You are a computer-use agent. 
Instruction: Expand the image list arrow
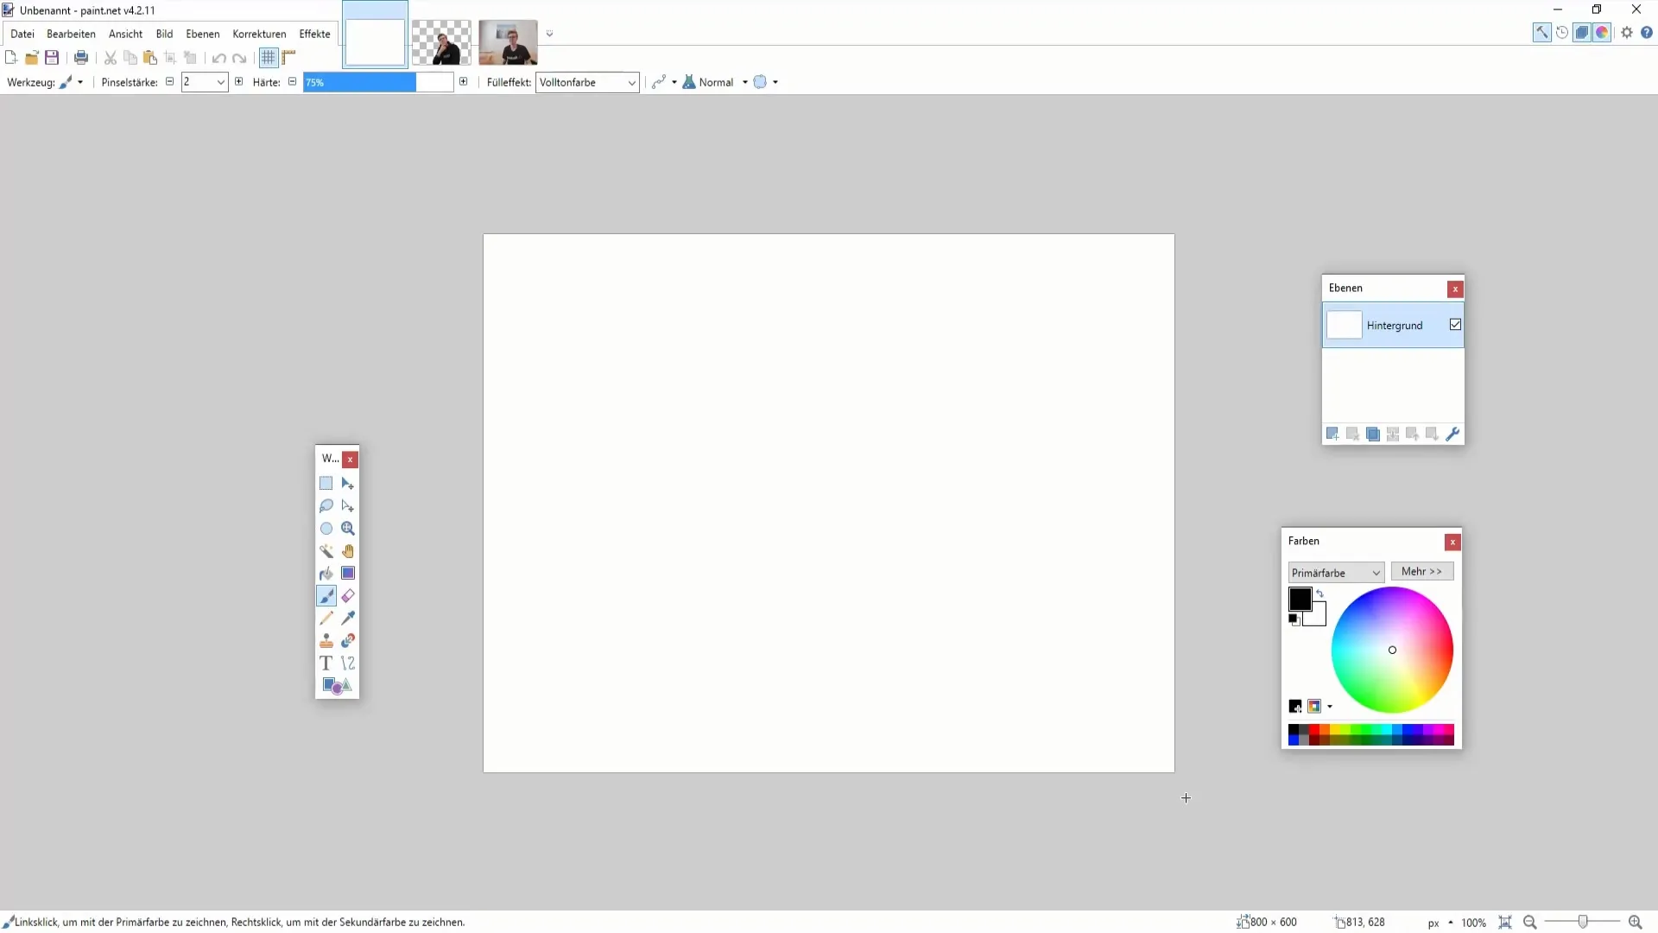(549, 35)
